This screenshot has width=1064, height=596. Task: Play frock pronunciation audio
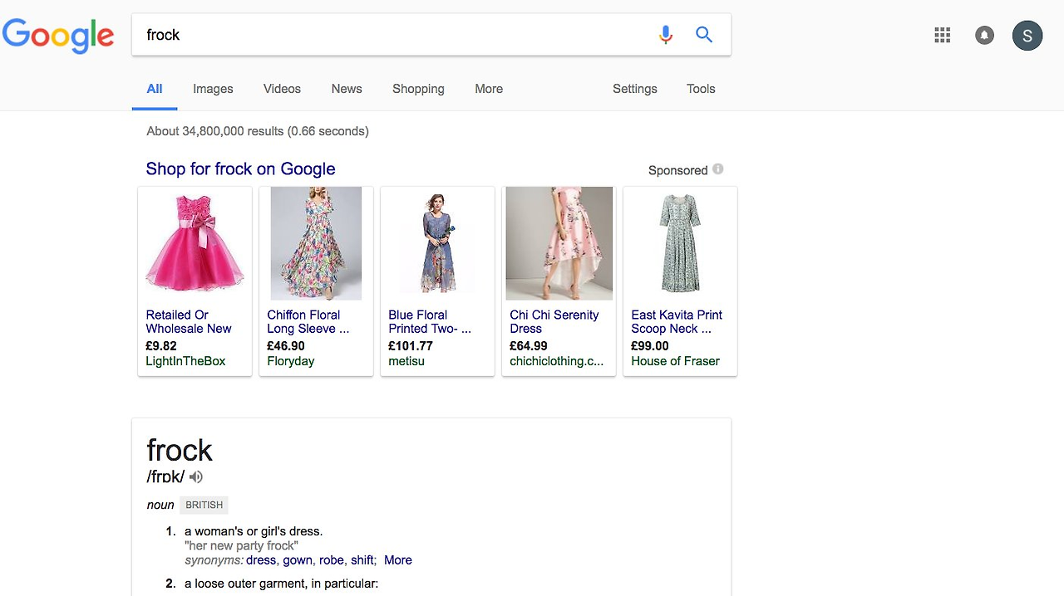(196, 476)
